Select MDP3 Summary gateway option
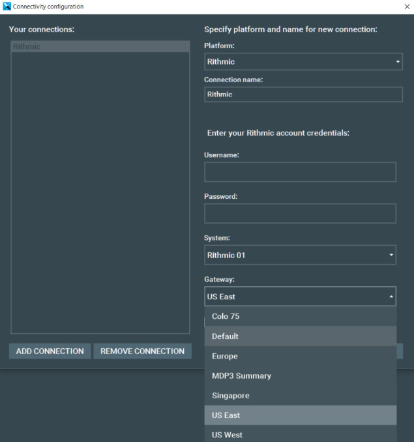 [301, 376]
